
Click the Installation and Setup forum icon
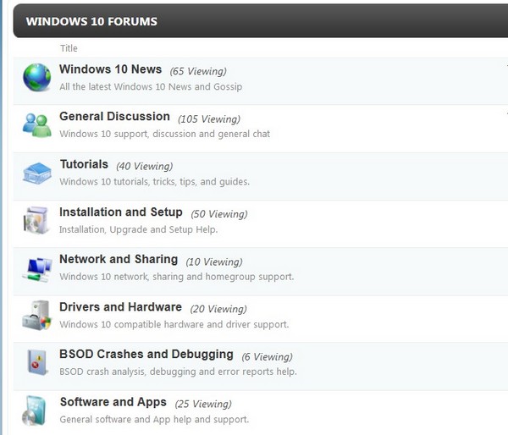pyautogui.click(x=36, y=220)
